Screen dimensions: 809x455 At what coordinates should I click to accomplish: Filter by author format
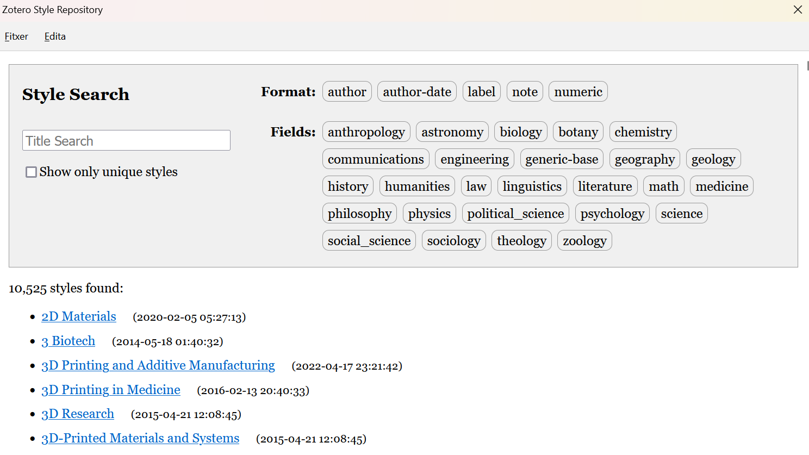pyautogui.click(x=347, y=92)
